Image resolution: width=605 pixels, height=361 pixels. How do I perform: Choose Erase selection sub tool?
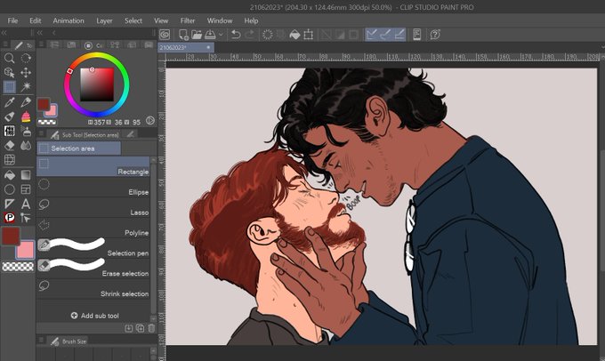[93, 269]
